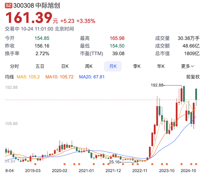The width and height of the screenshot is (205, 178).
Task: Click the 192.88 high price annotation on chart
Action: [157, 85]
